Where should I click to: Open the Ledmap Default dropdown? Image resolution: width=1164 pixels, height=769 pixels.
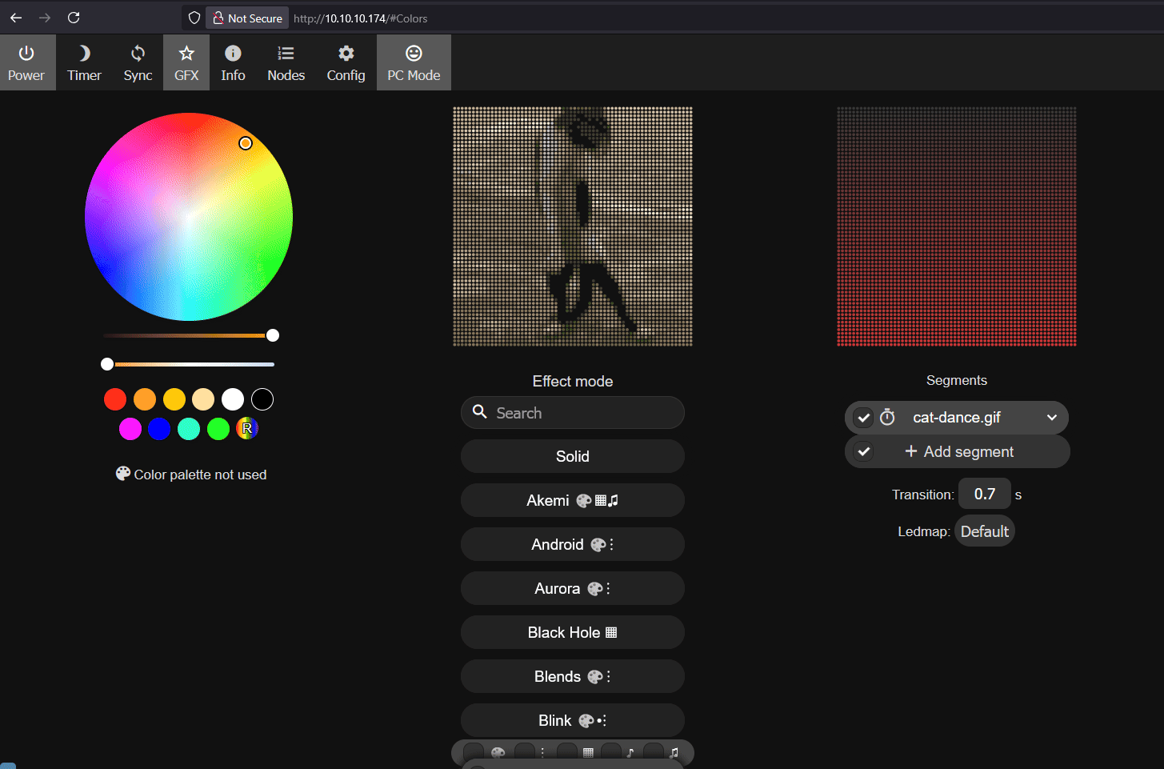(x=984, y=531)
